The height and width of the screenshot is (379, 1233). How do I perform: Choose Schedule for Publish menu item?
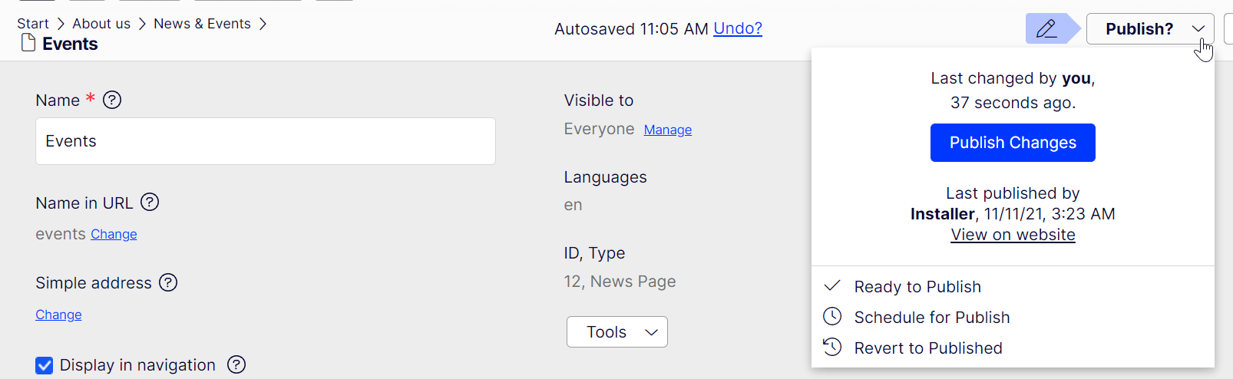coord(931,318)
